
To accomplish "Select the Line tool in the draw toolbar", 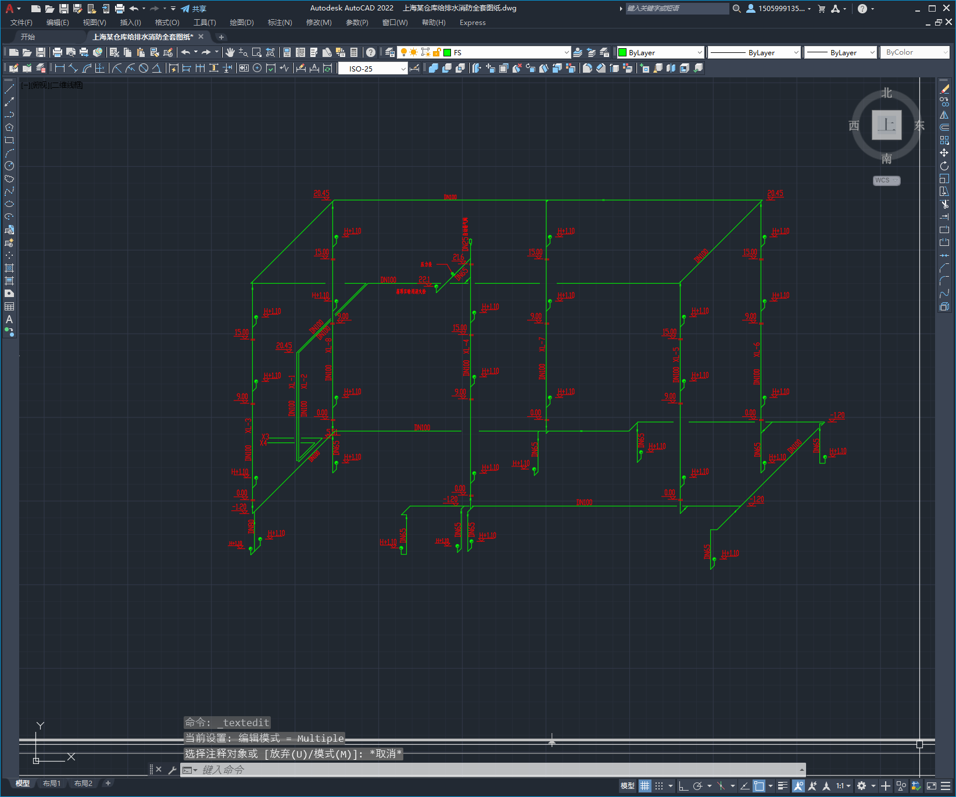I will tap(9, 89).
